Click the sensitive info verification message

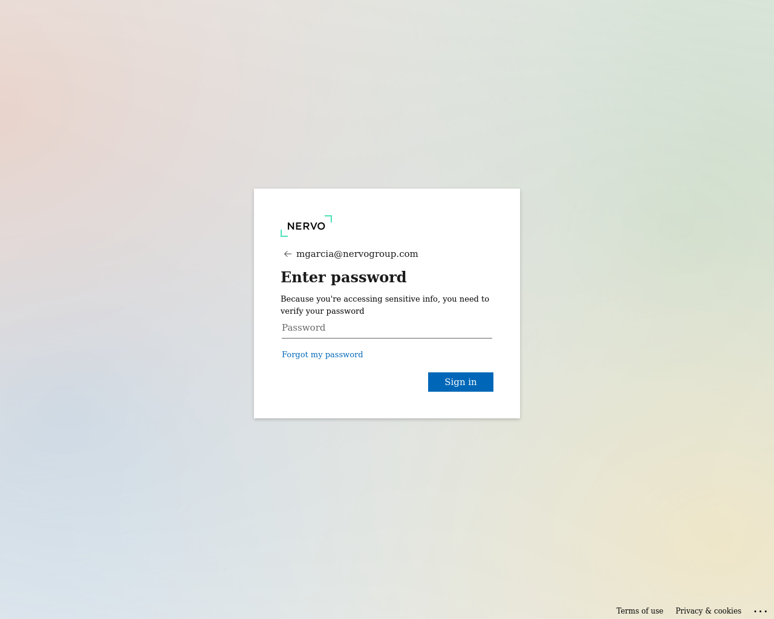(385, 305)
